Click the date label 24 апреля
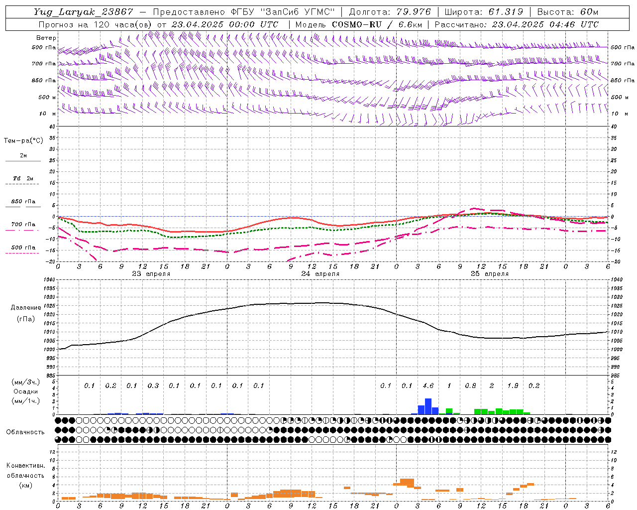Viewport: 637px width, 510px height. click(320, 274)
